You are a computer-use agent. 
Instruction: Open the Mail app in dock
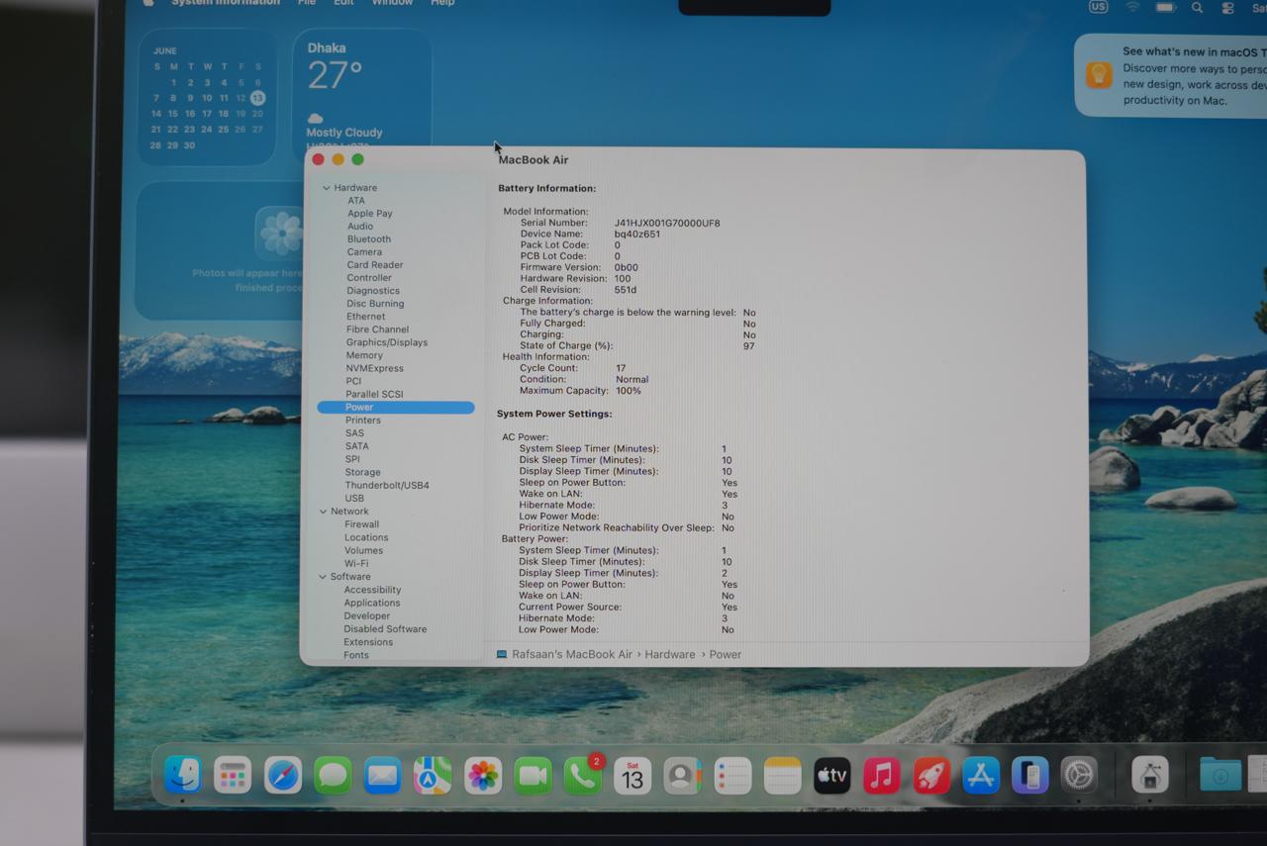[x=382, y=776]
